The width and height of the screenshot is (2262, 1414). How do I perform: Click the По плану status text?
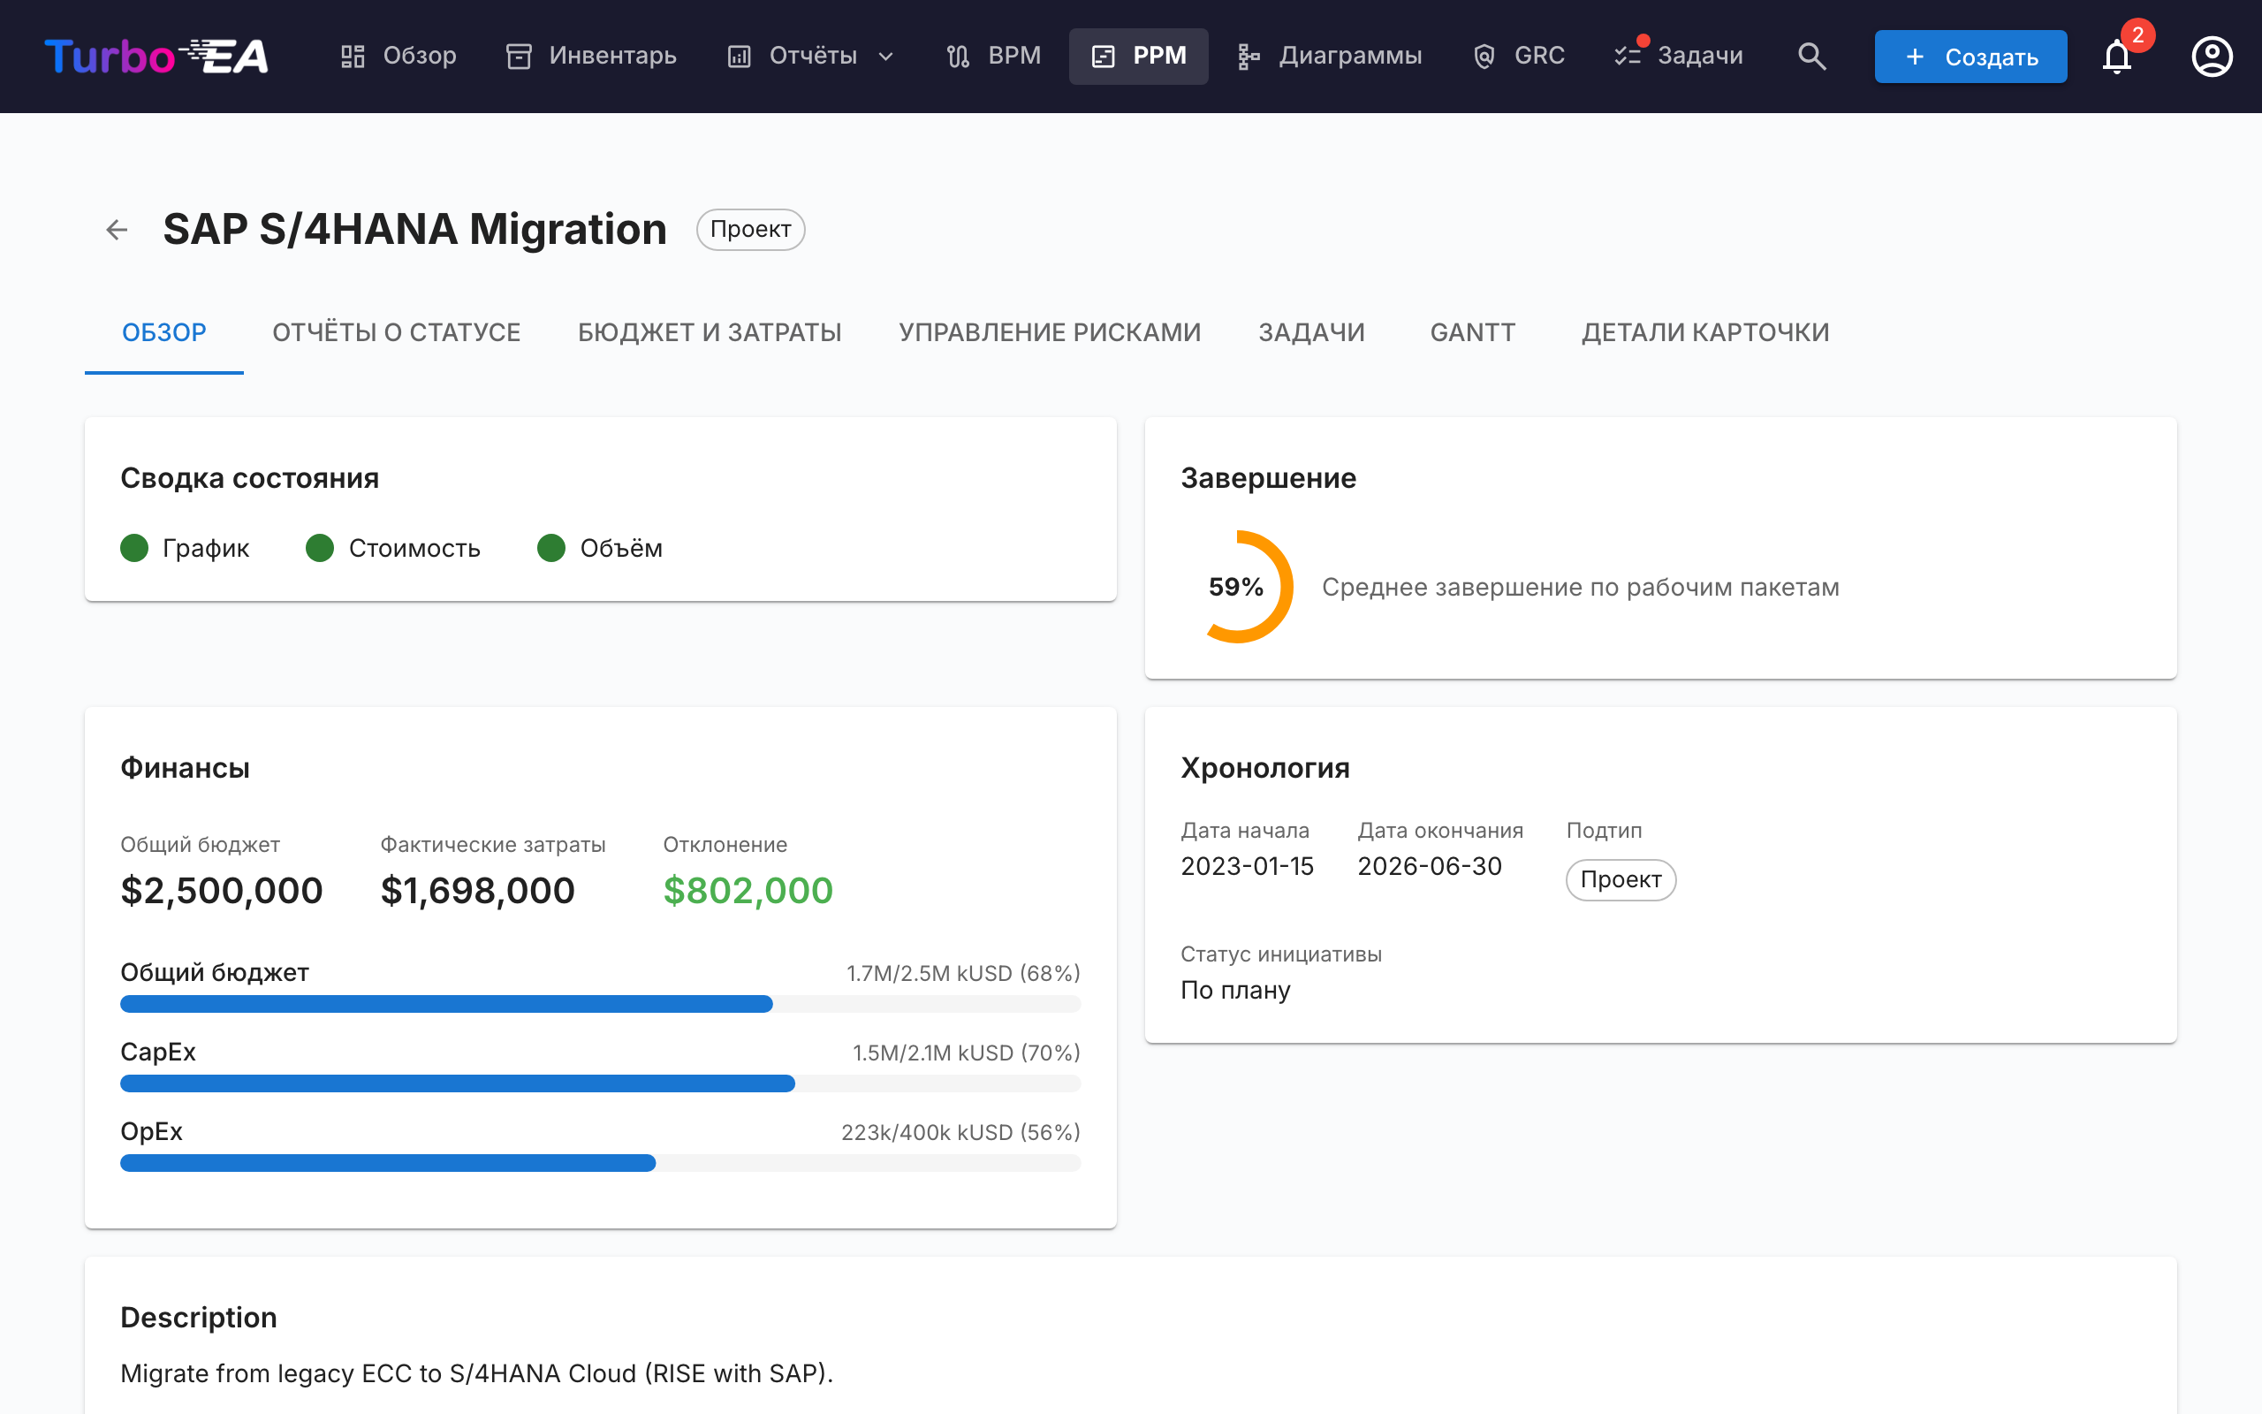point(1234,991)
